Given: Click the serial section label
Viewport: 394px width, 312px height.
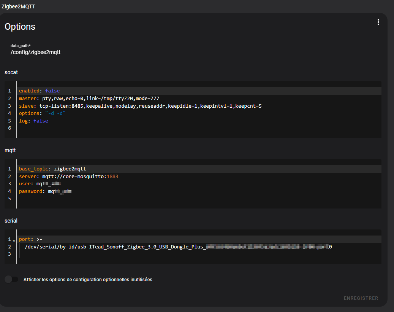Looking at the screenshot, I should pos(11,221).
